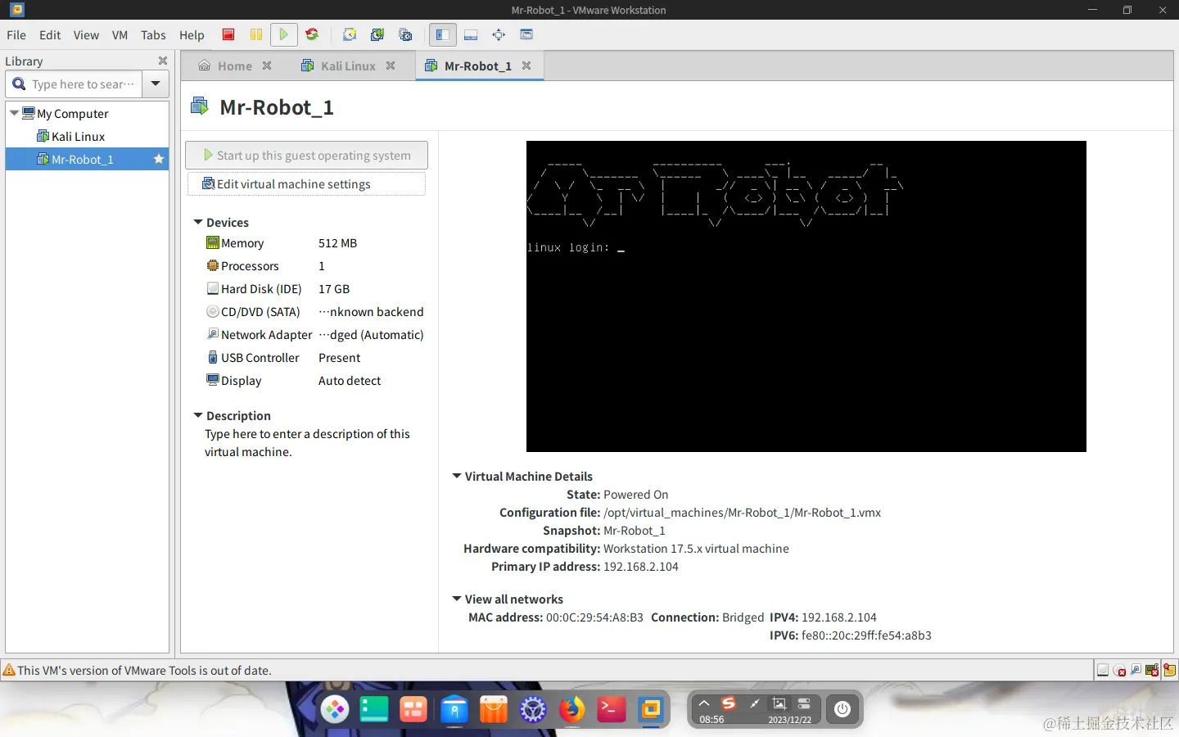This screenshot has height=737, width=1179.
Task: Revert to snapshot using the green arrow icon
Action: coord(377,34)
